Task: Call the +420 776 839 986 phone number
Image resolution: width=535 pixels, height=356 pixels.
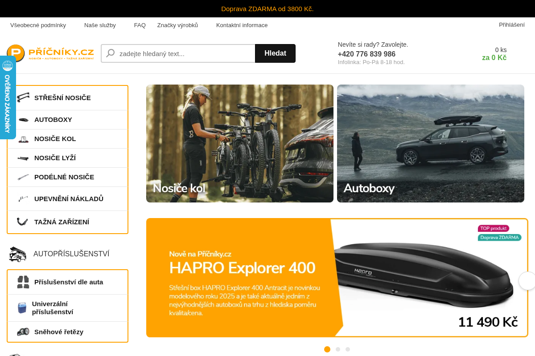Action: click(366, 54)
